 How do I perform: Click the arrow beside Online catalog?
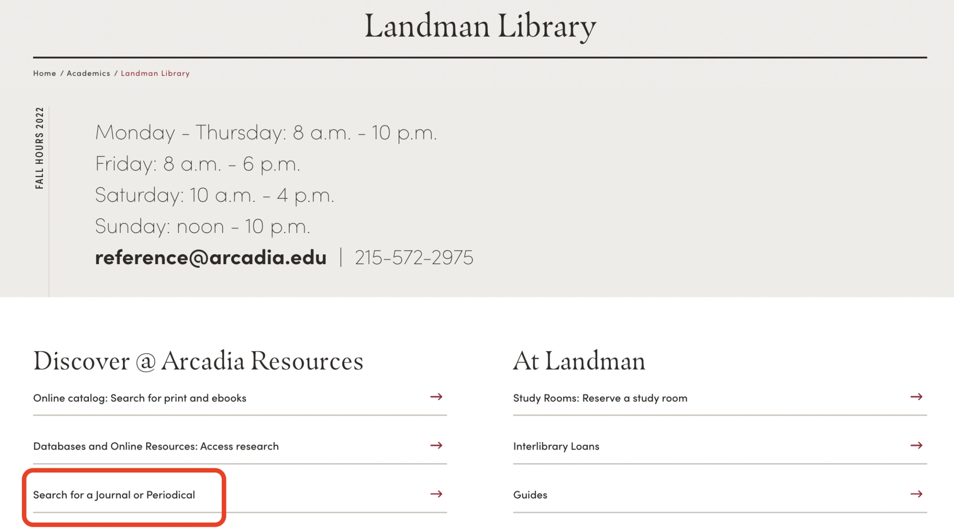pyautogui.click(x=436, y=397)
